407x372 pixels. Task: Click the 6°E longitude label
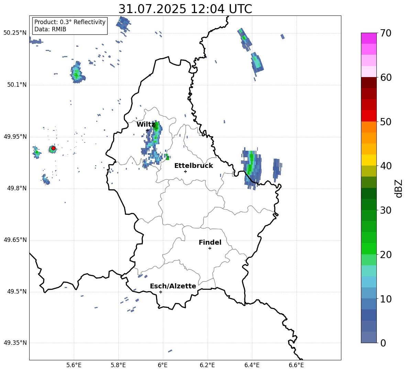163,365
